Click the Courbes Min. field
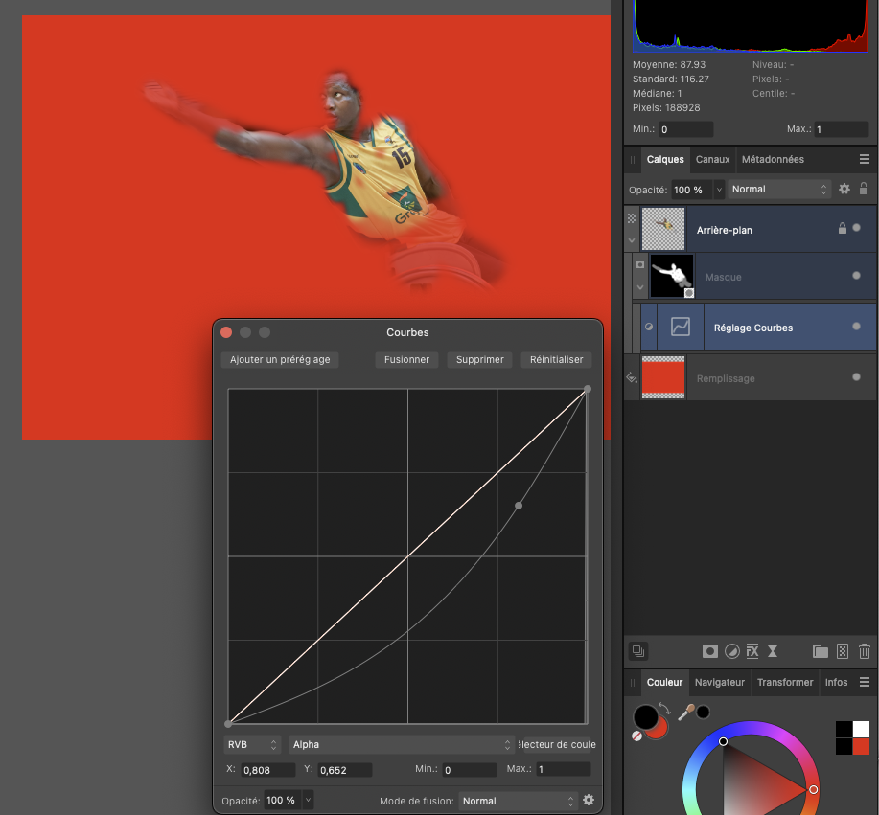Image resolution: width=879 pixels, height=815 pixels. point(469,770)
